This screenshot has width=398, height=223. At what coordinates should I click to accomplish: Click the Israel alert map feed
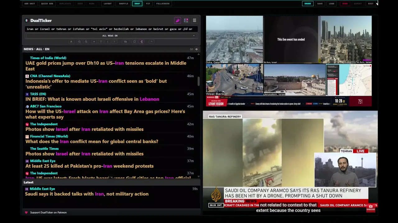349,80
